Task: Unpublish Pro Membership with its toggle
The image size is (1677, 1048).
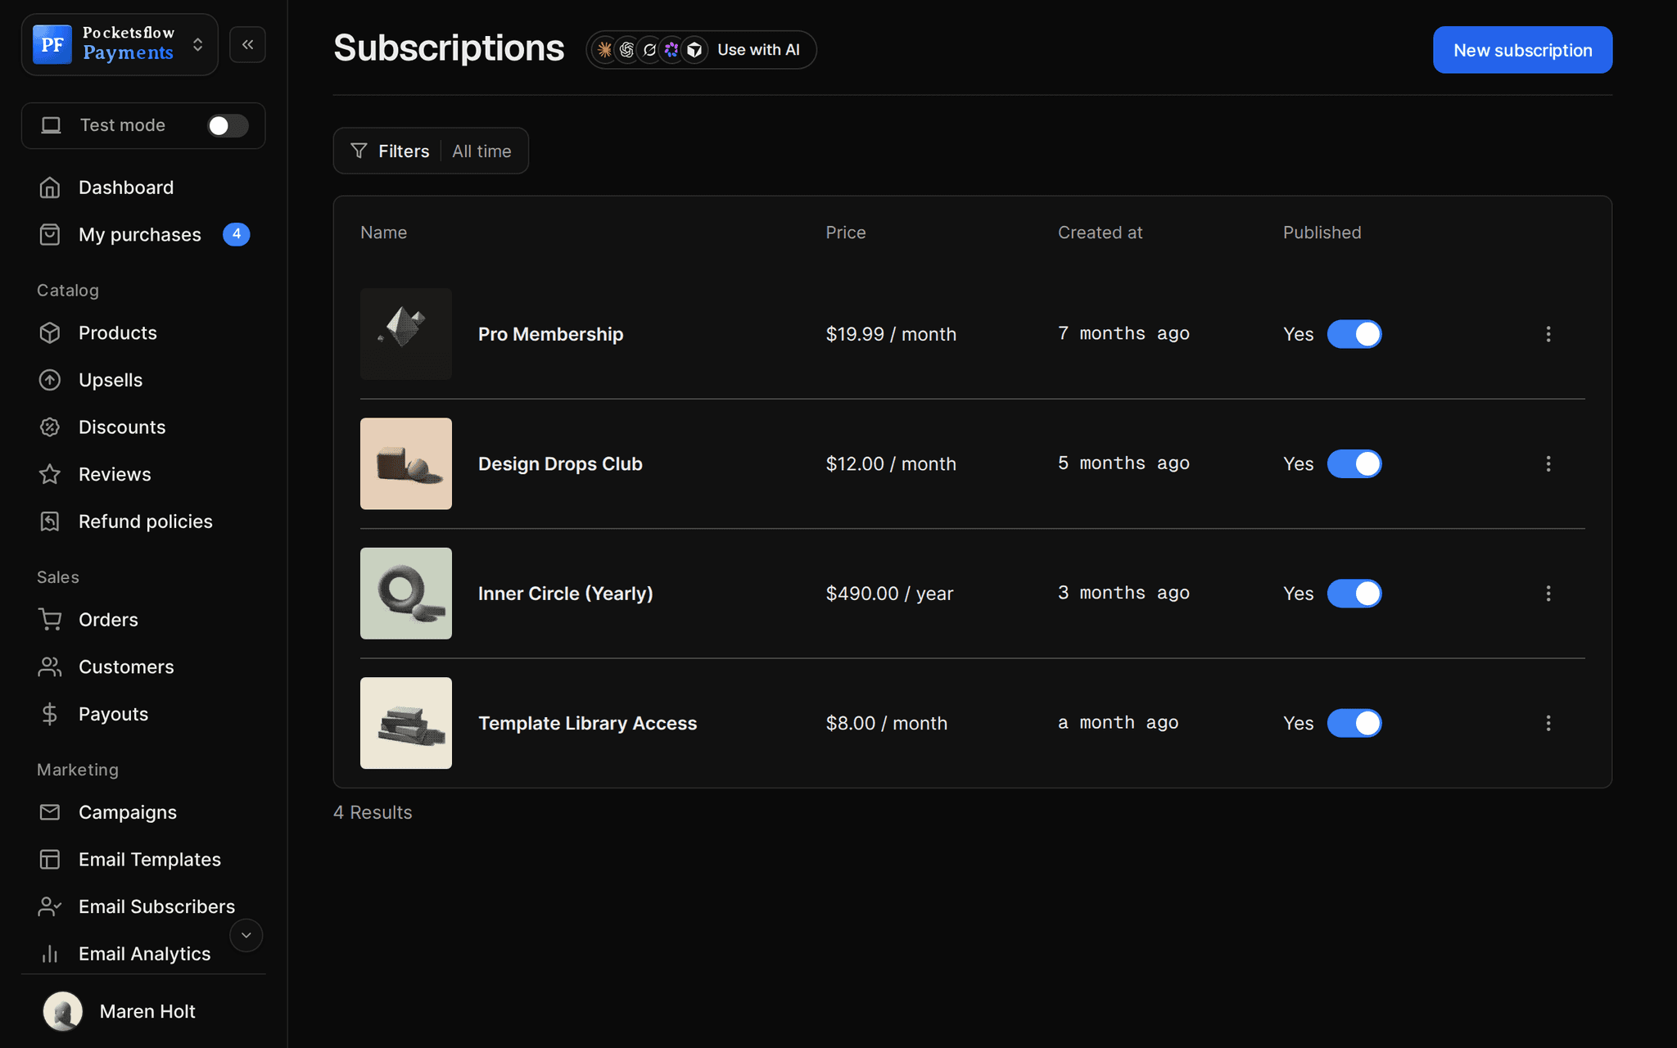Action: [1354, 334]
